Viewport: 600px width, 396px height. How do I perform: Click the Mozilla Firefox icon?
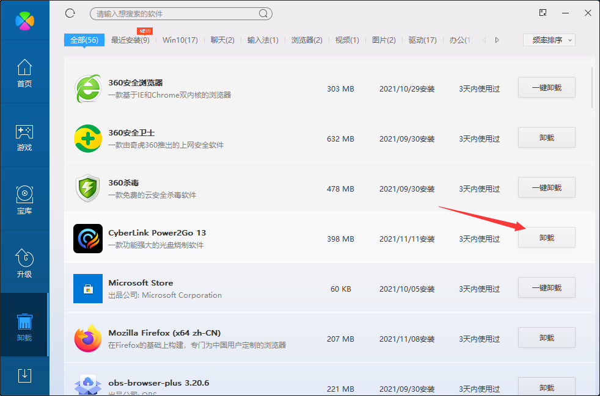point(88,339)
